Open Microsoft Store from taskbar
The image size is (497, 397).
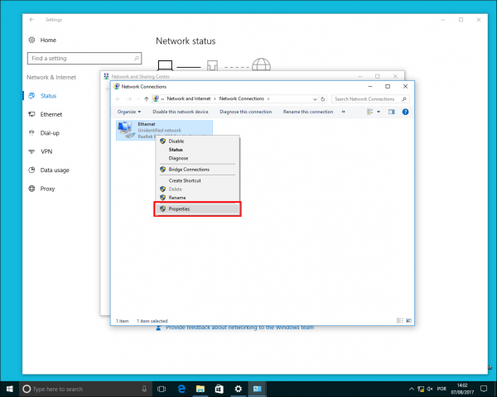tap(219, 389)
